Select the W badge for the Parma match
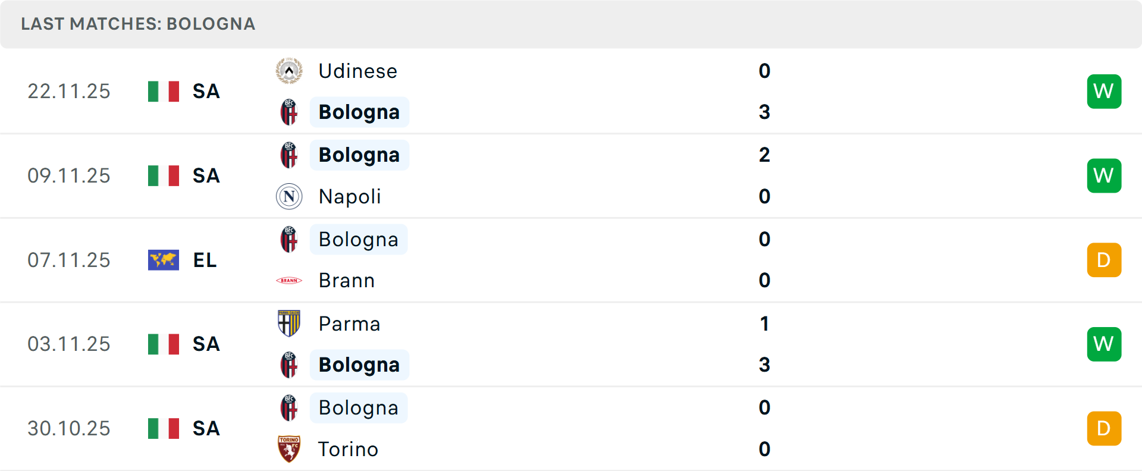 tap(1104, 344)
